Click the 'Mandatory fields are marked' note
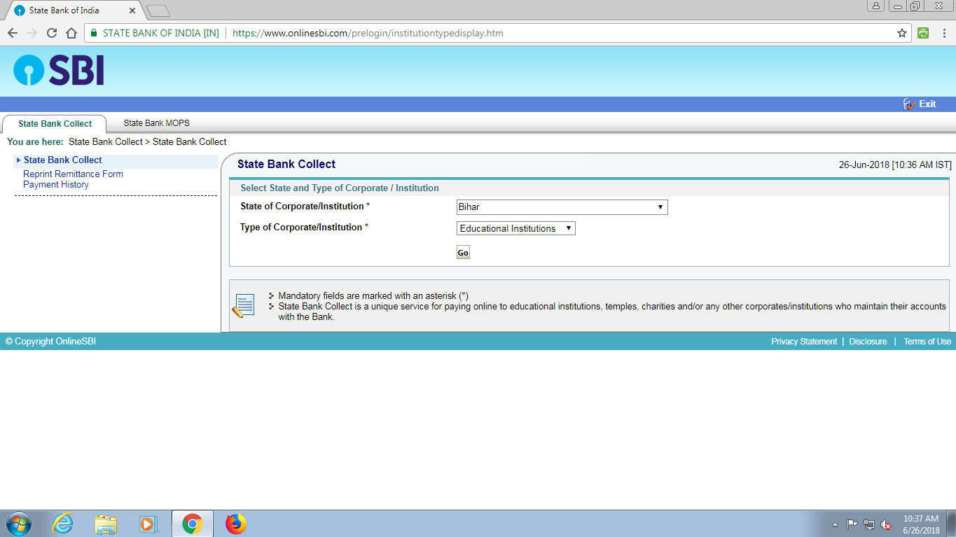This screenshot has width=956, height=537. 373,296
